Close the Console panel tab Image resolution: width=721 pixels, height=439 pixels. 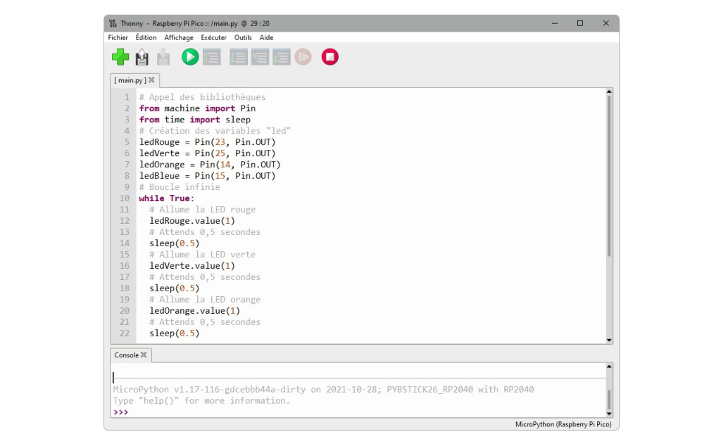144,355
